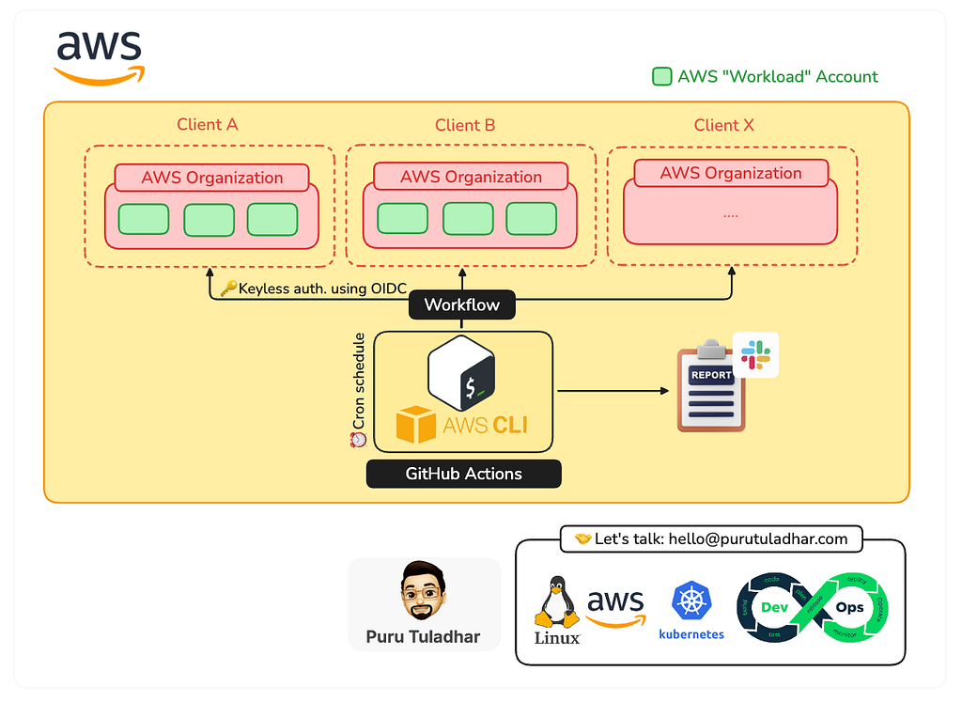962x702 pixels.
Task: Click the AWS CLI text
Action: [x=486, y=426]
